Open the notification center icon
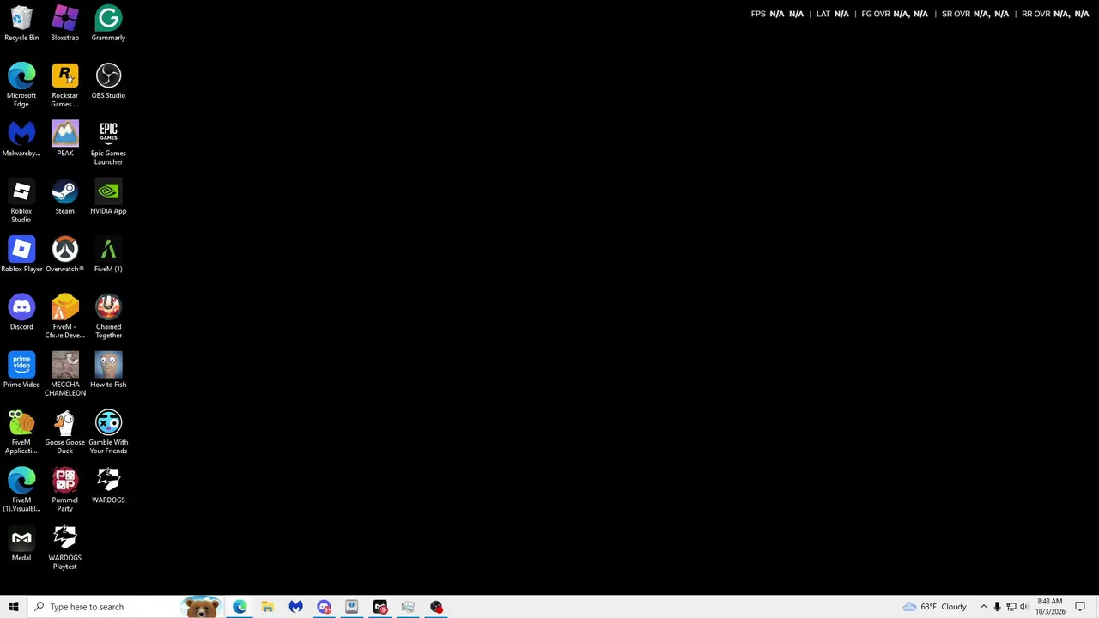Screen dimensions: 1099x618 click(1081, 607)
